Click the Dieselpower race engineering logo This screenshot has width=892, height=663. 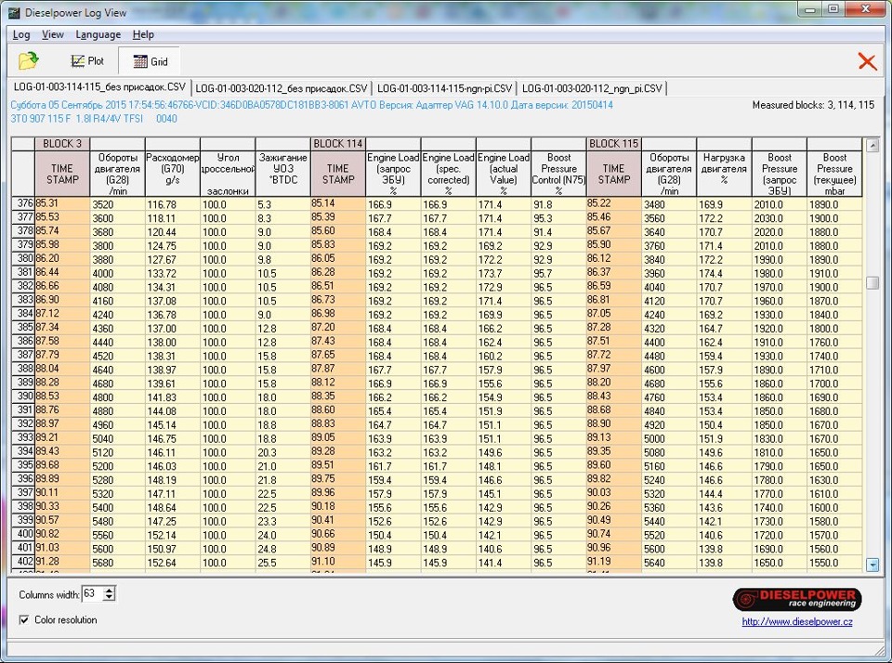(796, 600)
